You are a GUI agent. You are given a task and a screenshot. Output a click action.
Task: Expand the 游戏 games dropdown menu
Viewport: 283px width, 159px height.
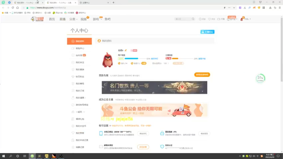tap(97, 19)
